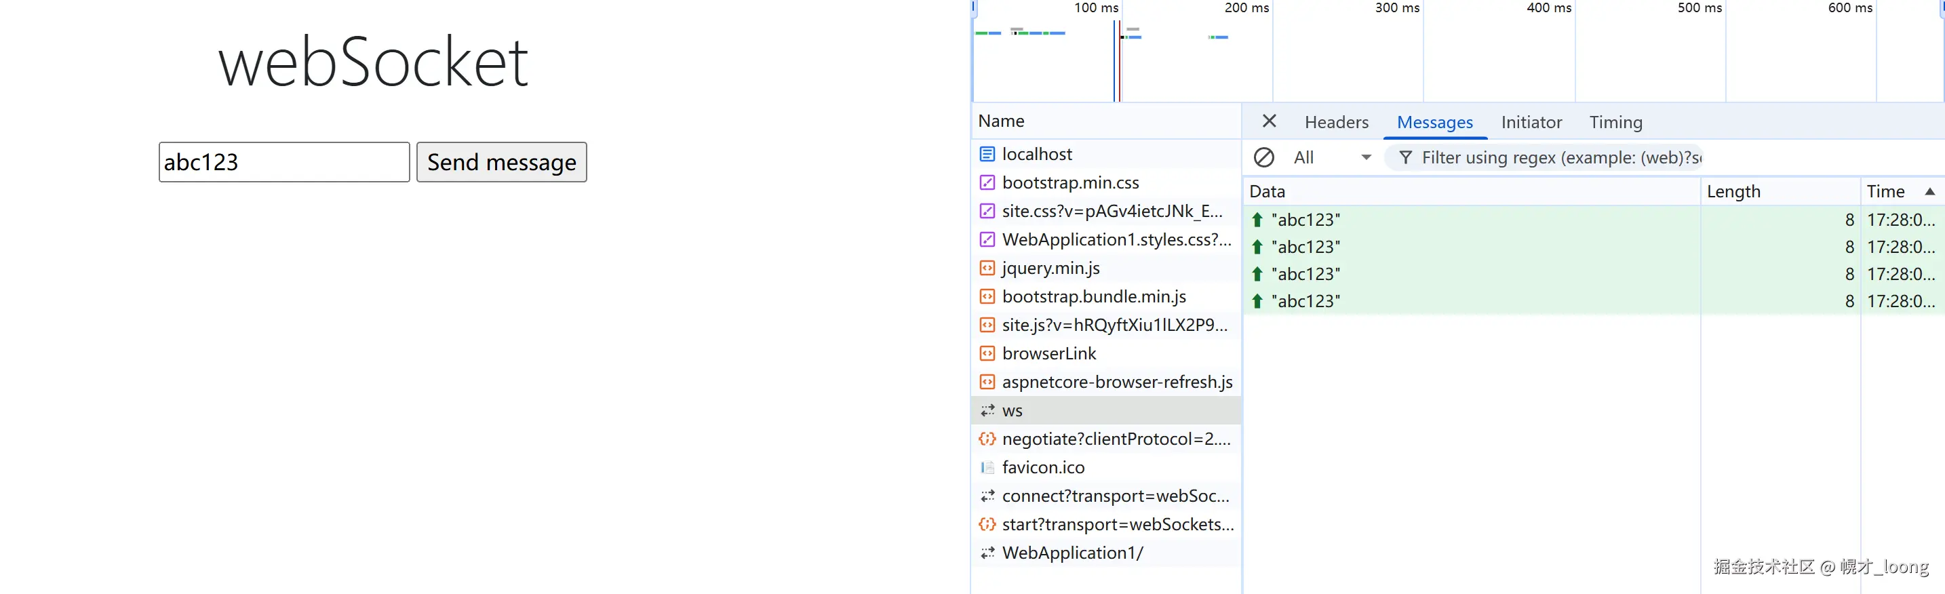Click the bootstrap.min.css stylesheet icon
The width and height of the screenshot is (1945, 594).
point(987,182)
